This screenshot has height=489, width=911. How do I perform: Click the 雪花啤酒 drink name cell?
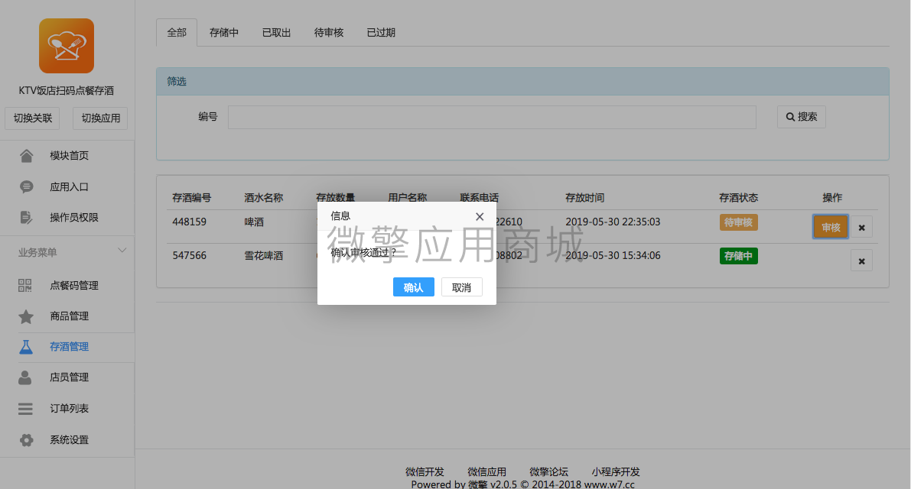(x=264, y=255)
